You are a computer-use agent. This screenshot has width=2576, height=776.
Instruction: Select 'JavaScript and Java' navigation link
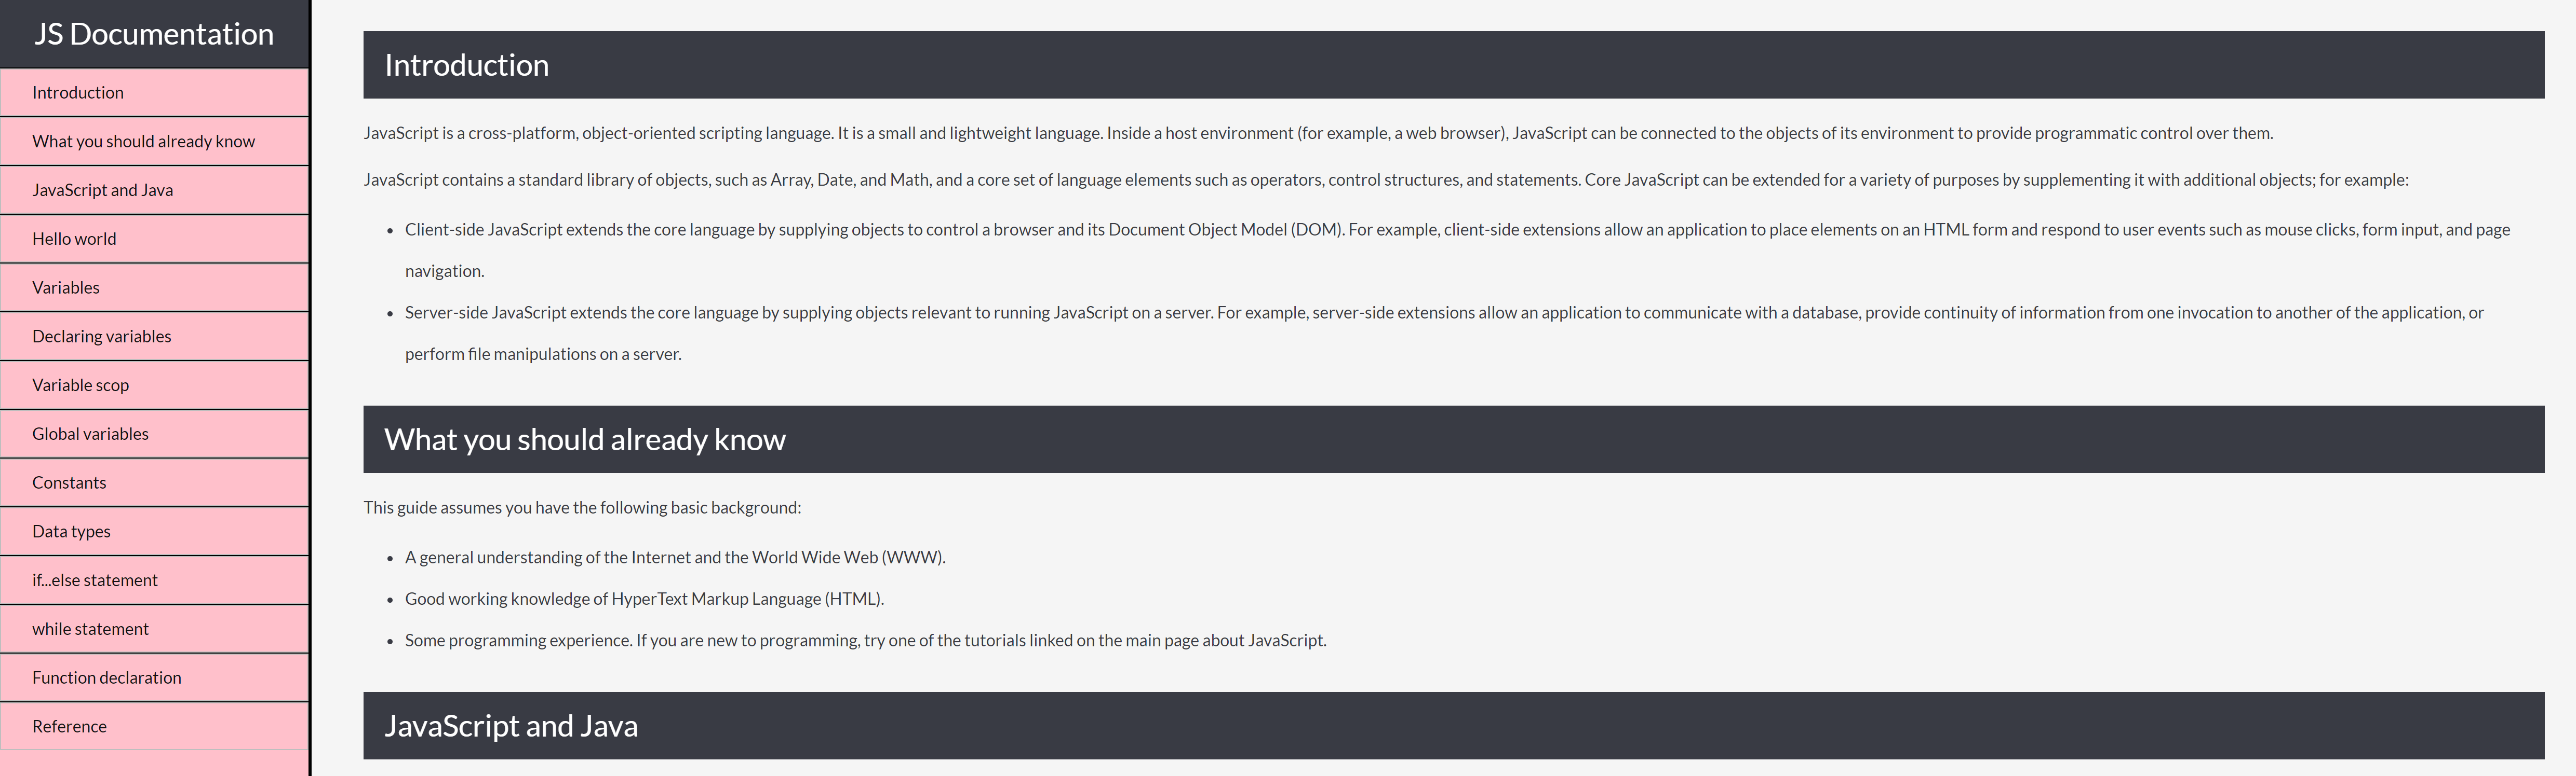pyautogui.click(x=102, y=191)
